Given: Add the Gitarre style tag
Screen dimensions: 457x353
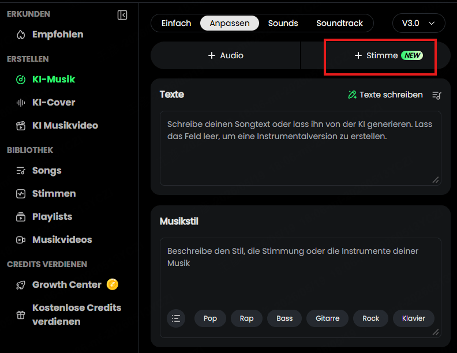Looking at the screenshot, I should click(327, 318).
